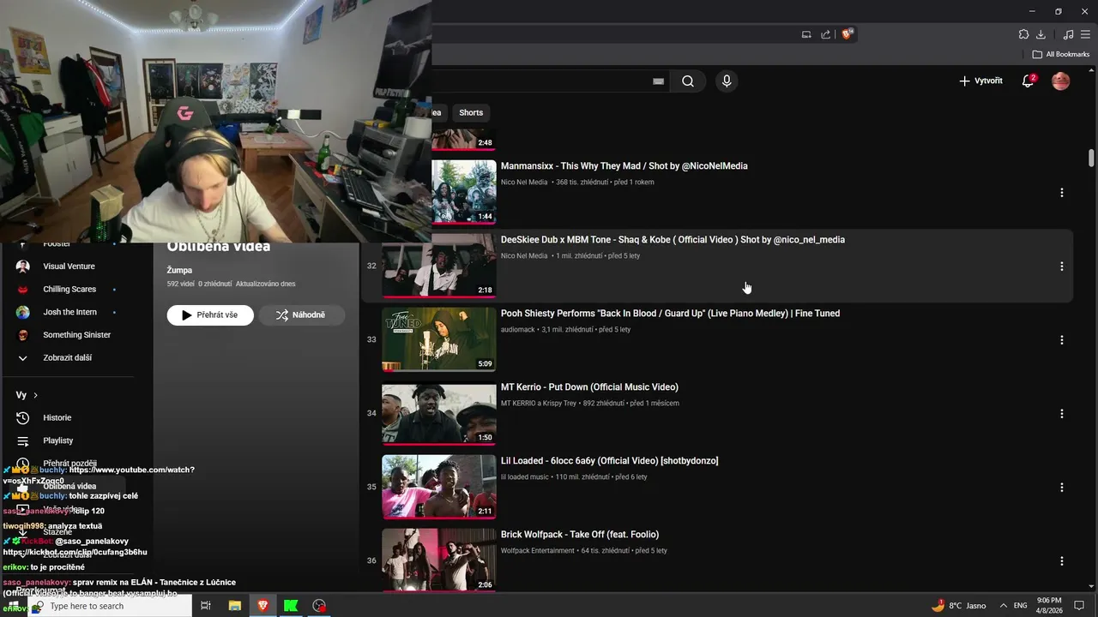The height and width of the screenshot is (617, 1098).
Task: Open ENG input language selector
Action: click(1021, 606)
